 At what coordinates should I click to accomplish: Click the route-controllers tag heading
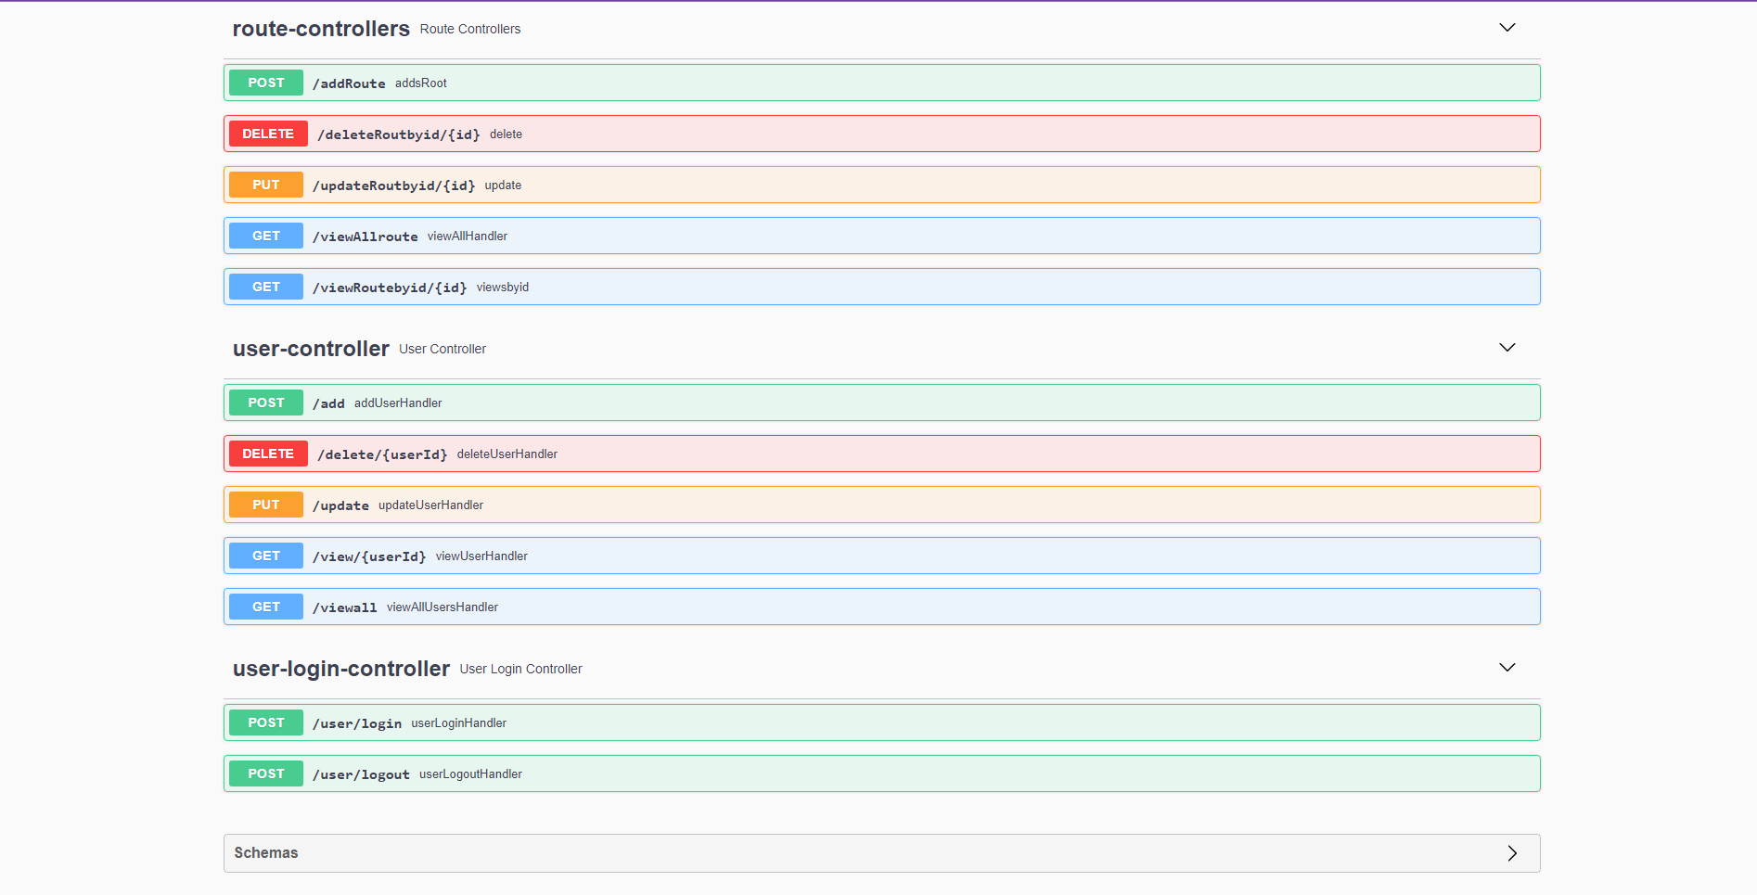coord(321,29)
